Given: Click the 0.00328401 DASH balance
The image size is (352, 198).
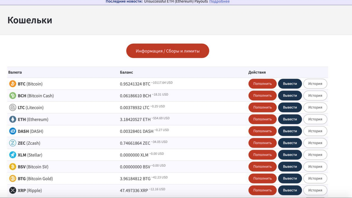Looking at the screenshot, I should (x=137, y=131).
